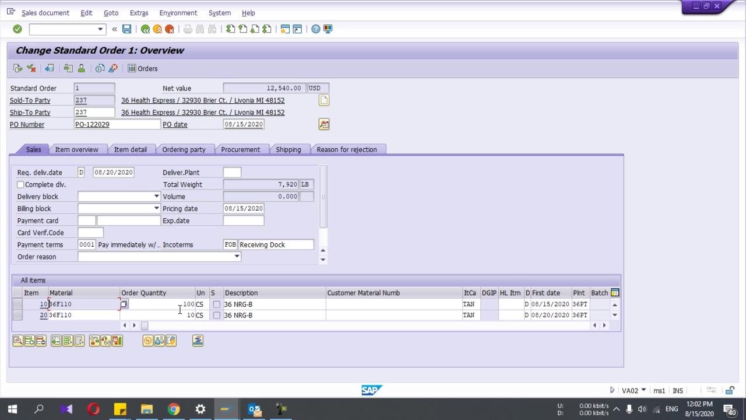Click the delete item row icon

point(41,341)
